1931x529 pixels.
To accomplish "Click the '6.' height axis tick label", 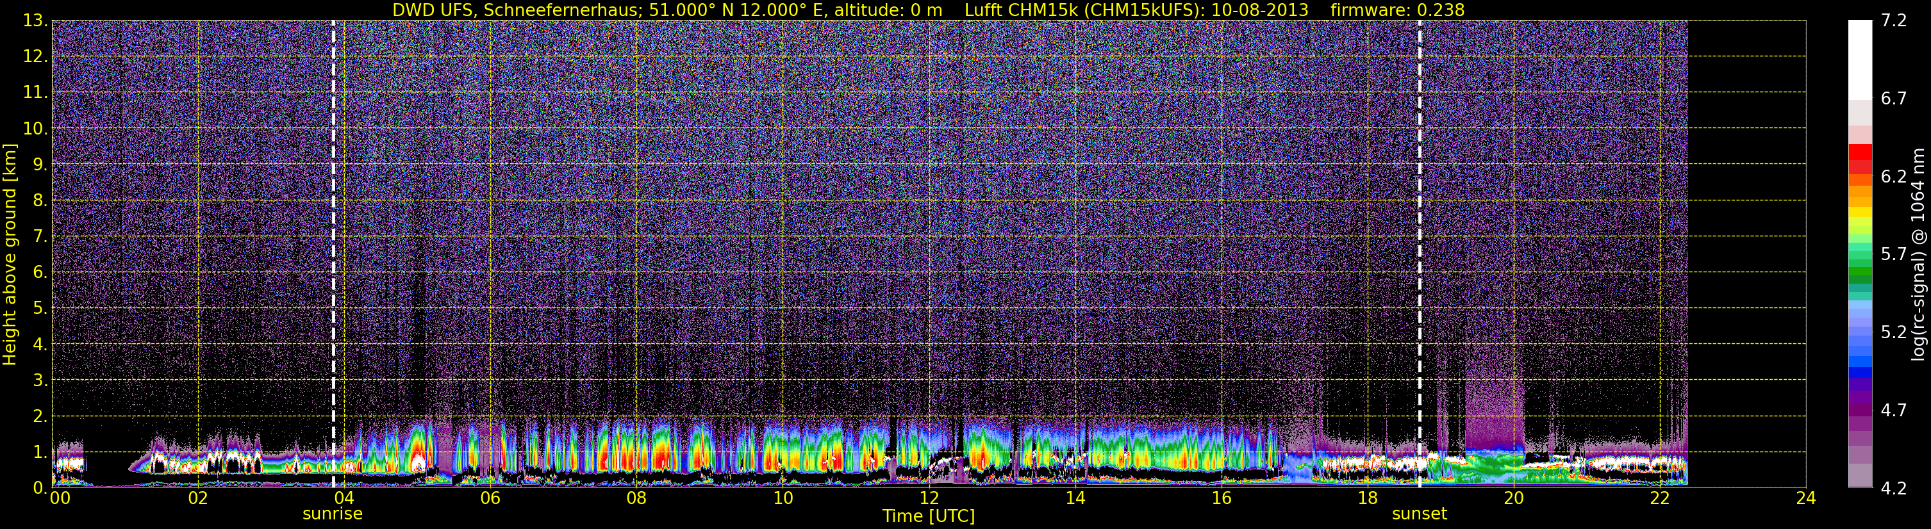I will (x=40, y=272).
